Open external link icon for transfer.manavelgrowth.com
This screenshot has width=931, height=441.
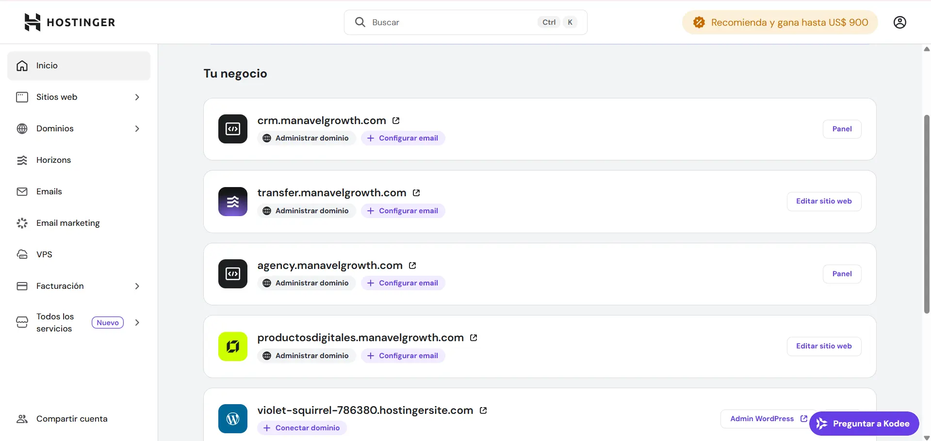[x=416, y=193]
